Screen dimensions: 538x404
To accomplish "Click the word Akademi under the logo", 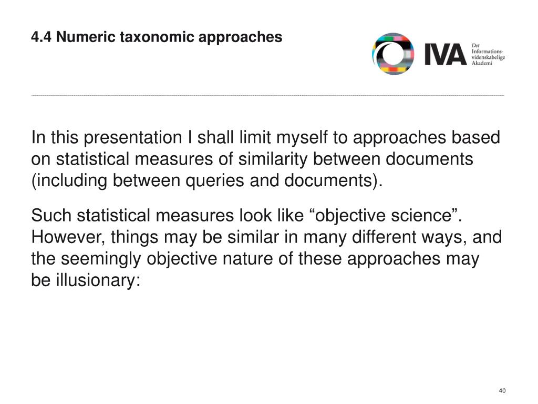I will [x=482, y=63].
